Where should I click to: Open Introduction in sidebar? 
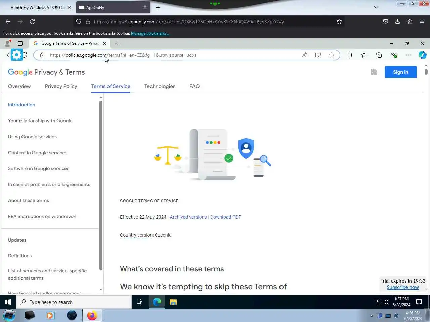(21, 105)
